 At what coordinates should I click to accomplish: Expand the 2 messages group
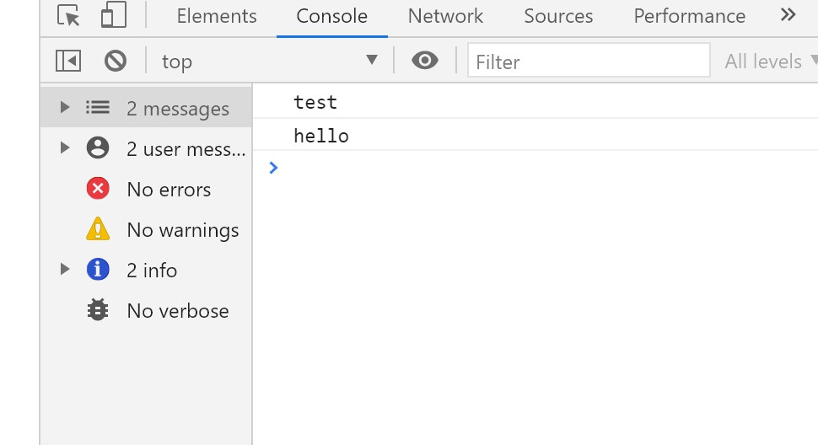coord(65,108)
